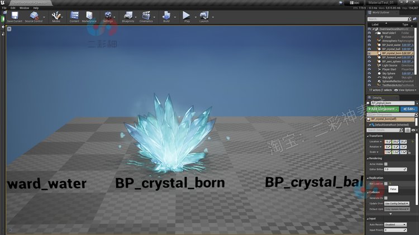The image size is (419, 235).
Task: Open Source Control from the toolbar
Action: pyautogui.click(x=34, y=17)
